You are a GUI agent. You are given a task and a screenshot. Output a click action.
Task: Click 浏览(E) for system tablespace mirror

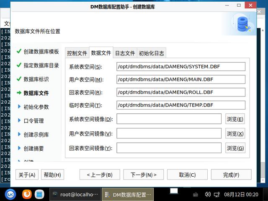(x=235, y=119)
